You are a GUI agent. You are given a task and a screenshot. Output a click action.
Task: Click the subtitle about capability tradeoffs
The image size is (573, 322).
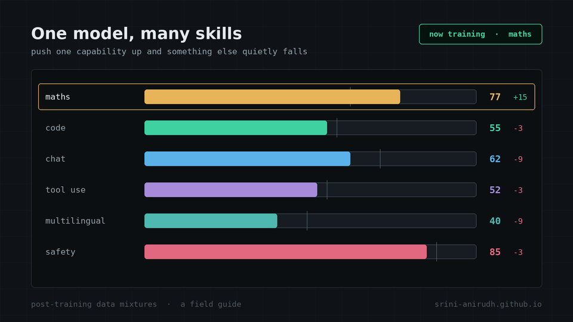[169, 51]
